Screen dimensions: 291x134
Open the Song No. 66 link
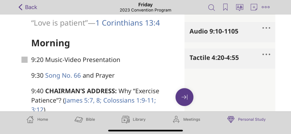coord(63,76)
